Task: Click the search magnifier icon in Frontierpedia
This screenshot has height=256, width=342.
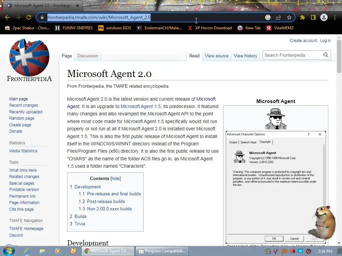Action: (x=326, y=55)
